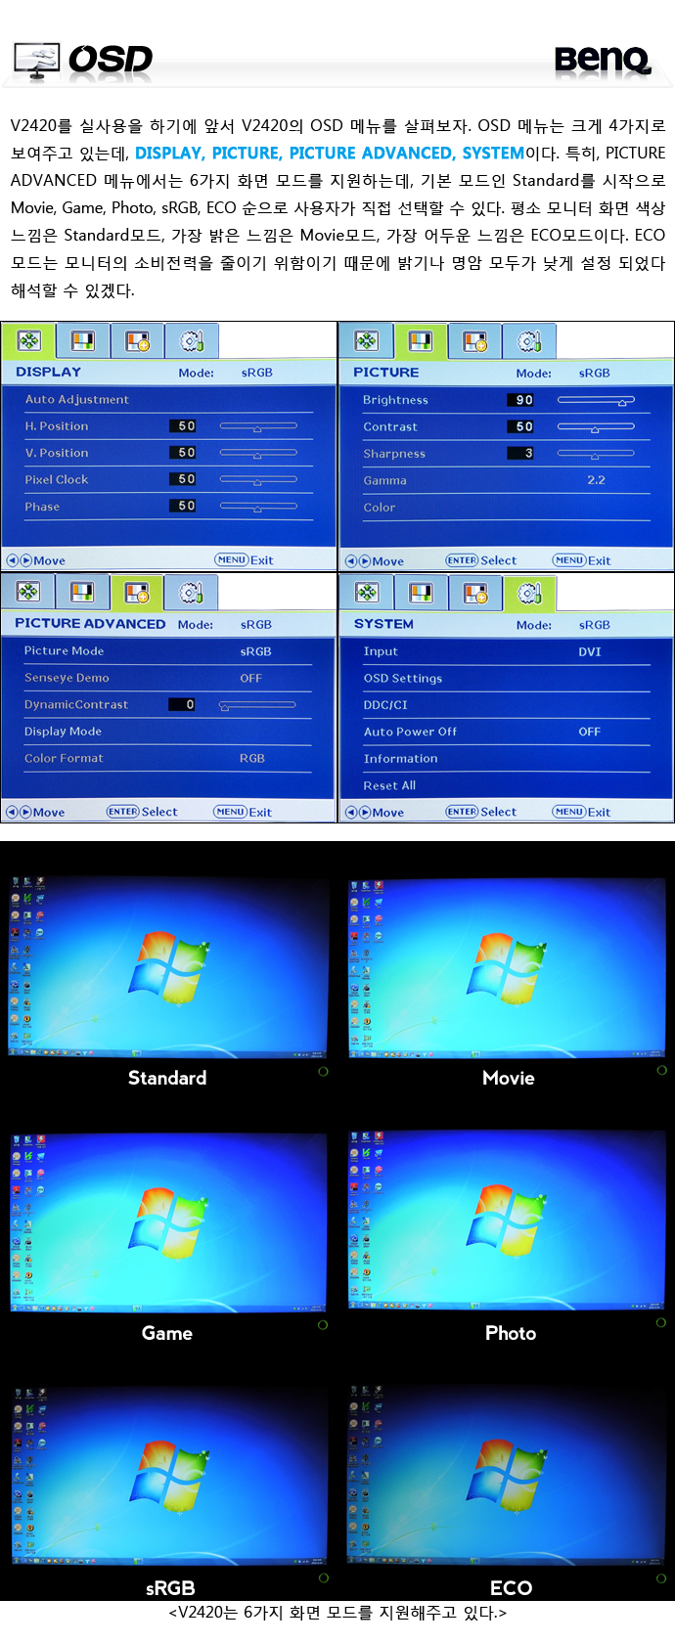Screen dimensions: 675x1643
Task: Click the BenQ logo at the top right
Action: pos(603,61)
